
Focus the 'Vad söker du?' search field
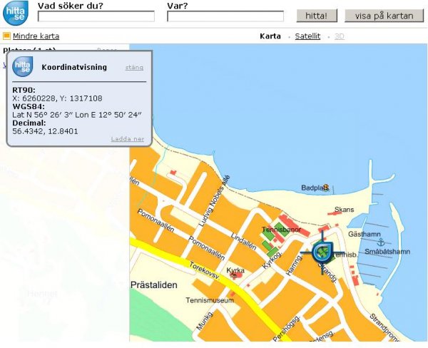[96, 16]
